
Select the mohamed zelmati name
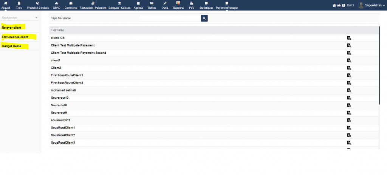63,90
